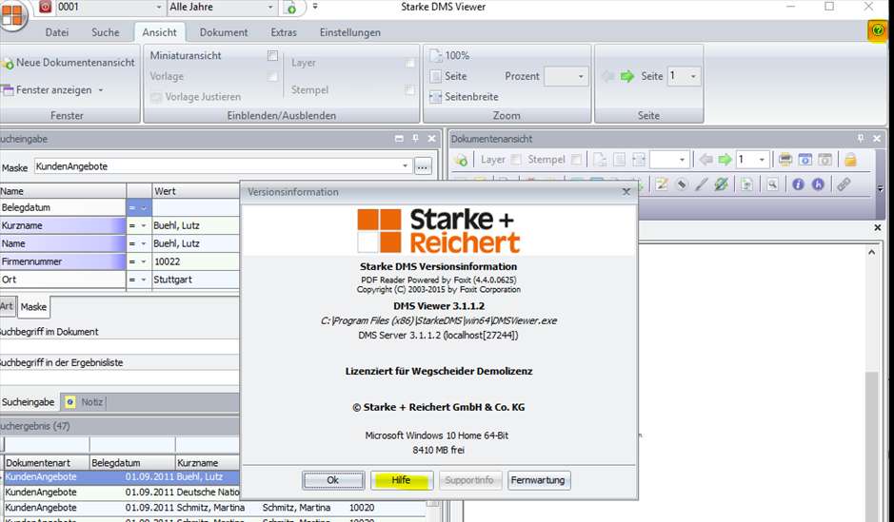Open the Suche ribbon tab
The height and width of the screenshot is (522, 894).
(x=106, y=32)
